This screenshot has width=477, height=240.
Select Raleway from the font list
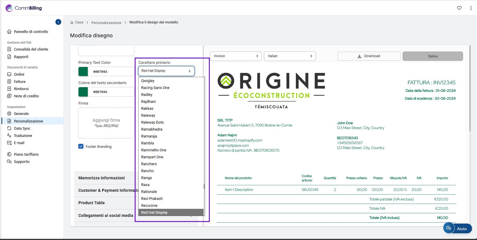148,116
